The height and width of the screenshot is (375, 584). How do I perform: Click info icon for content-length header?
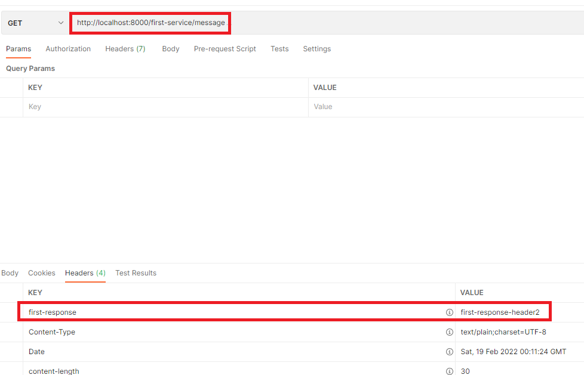coord(450,371)
